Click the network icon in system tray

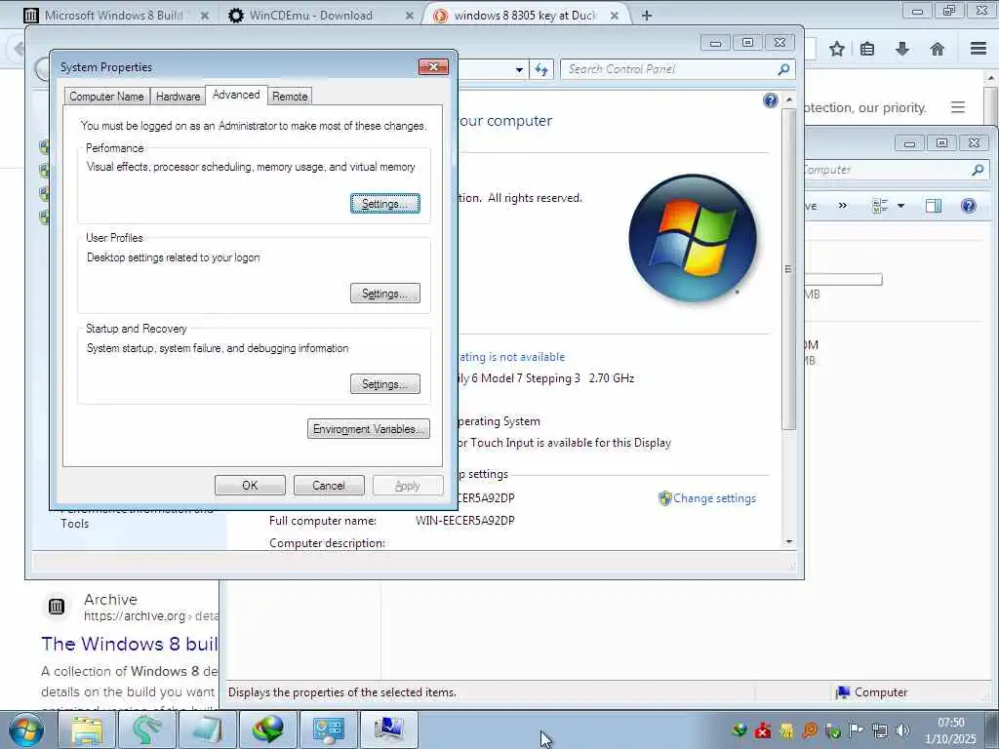[x=880, y=730]
